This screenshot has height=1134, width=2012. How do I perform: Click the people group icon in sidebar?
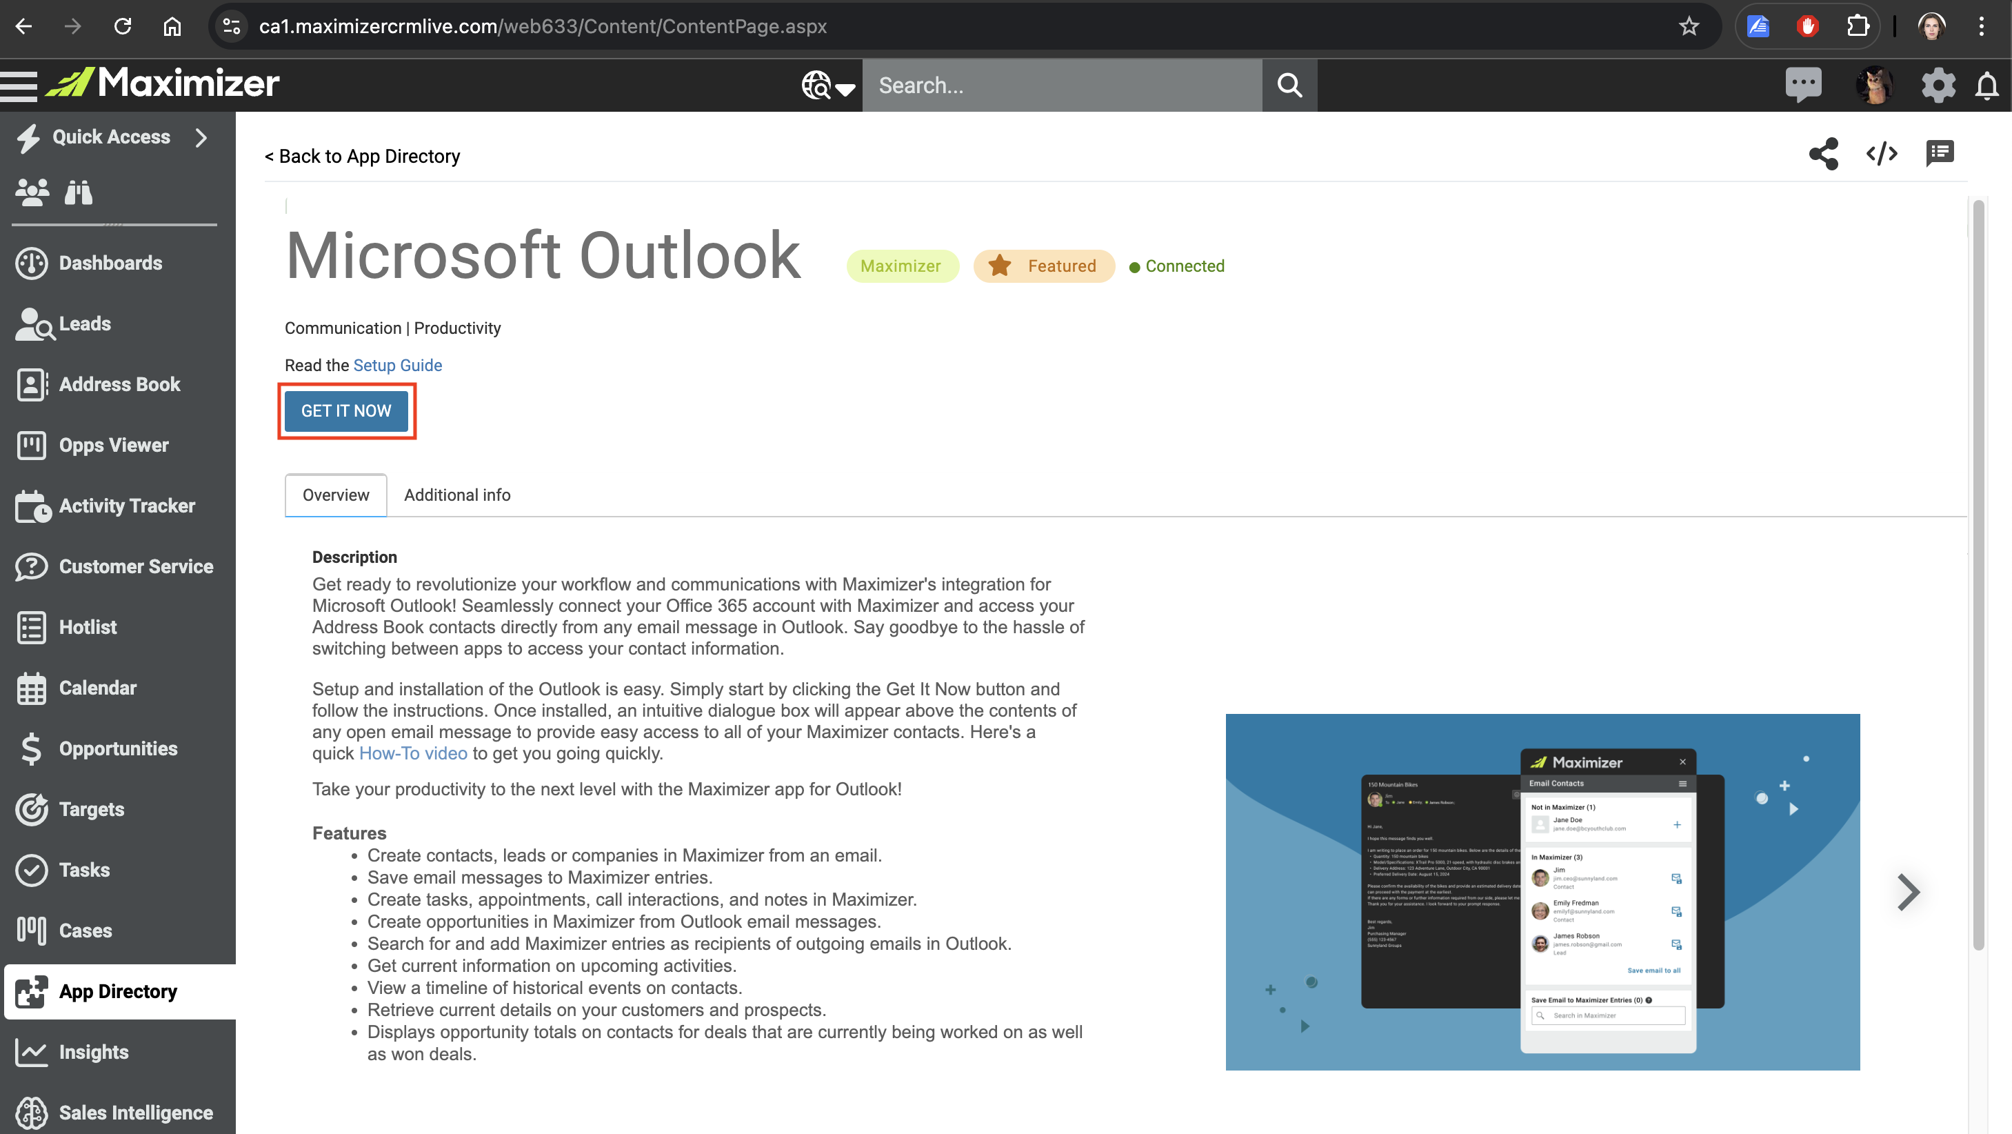click(x=32, y=192)
